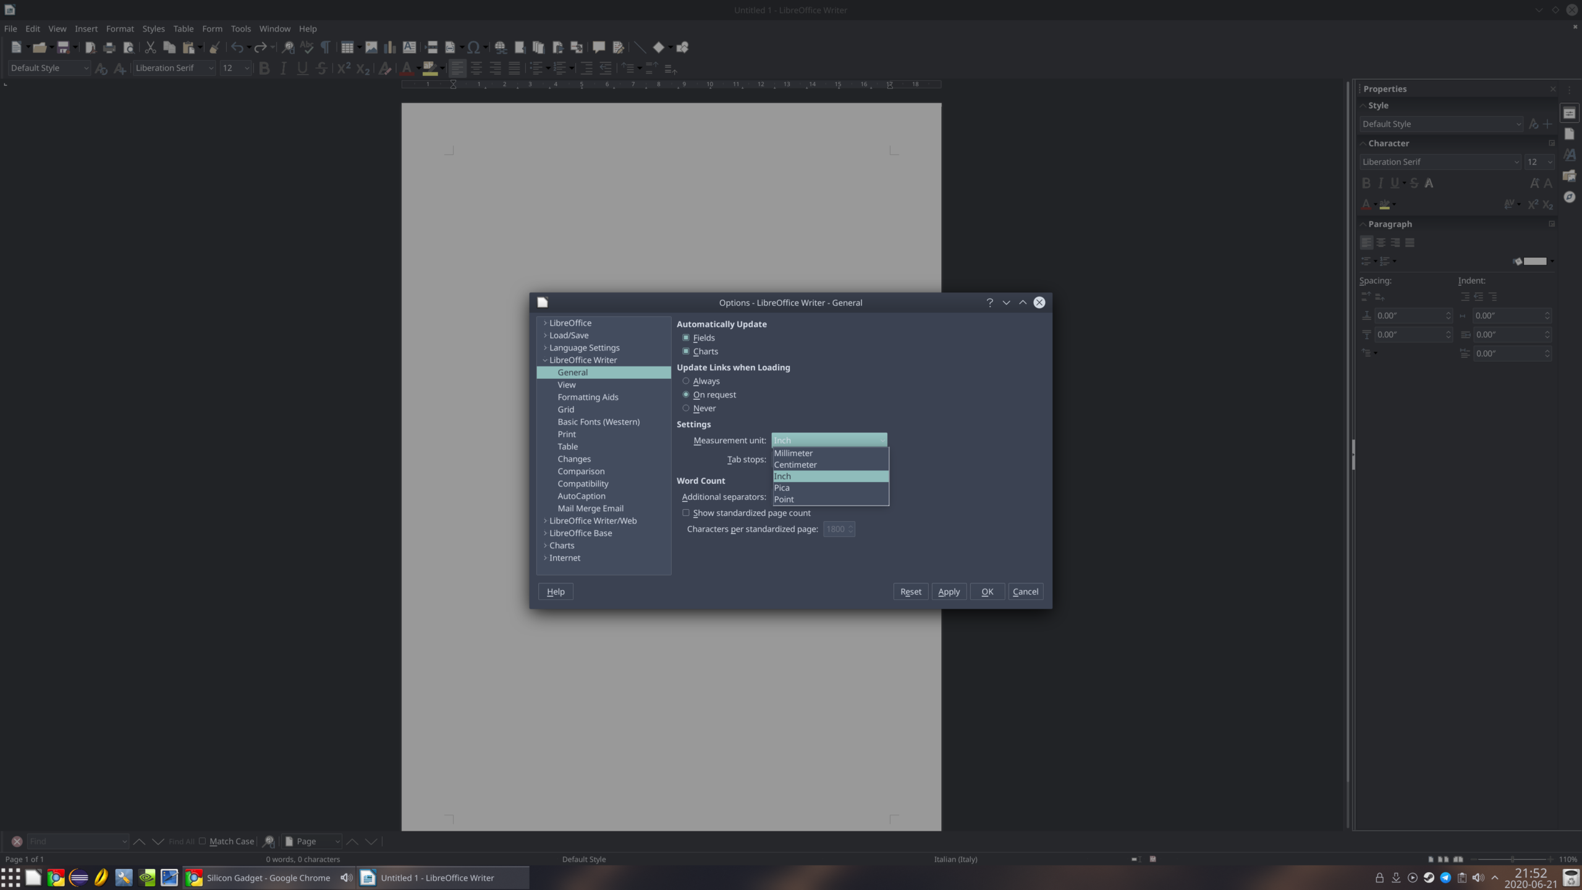Image resolution: width=1582 pixels, height=890 pixels.
Task: Click Insert Chart icon in toolbar
Action: [390, 47]
